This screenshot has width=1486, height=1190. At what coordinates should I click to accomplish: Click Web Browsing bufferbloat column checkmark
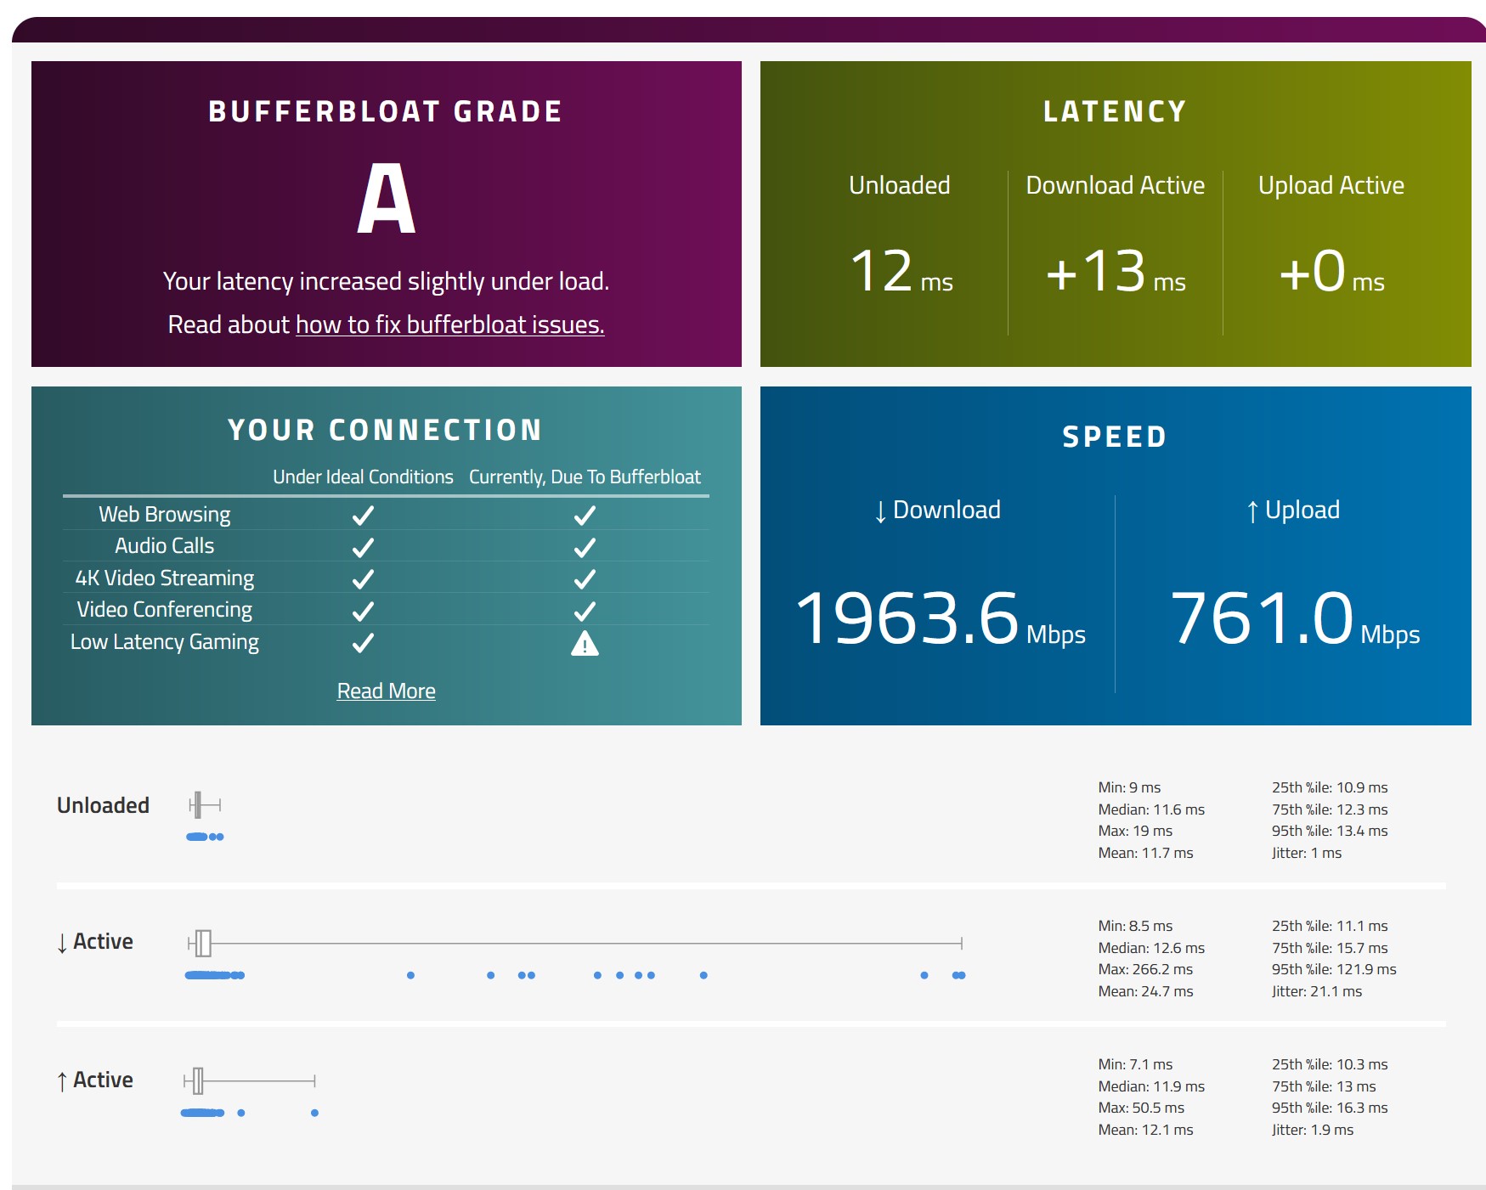click(x=585, y=516)
